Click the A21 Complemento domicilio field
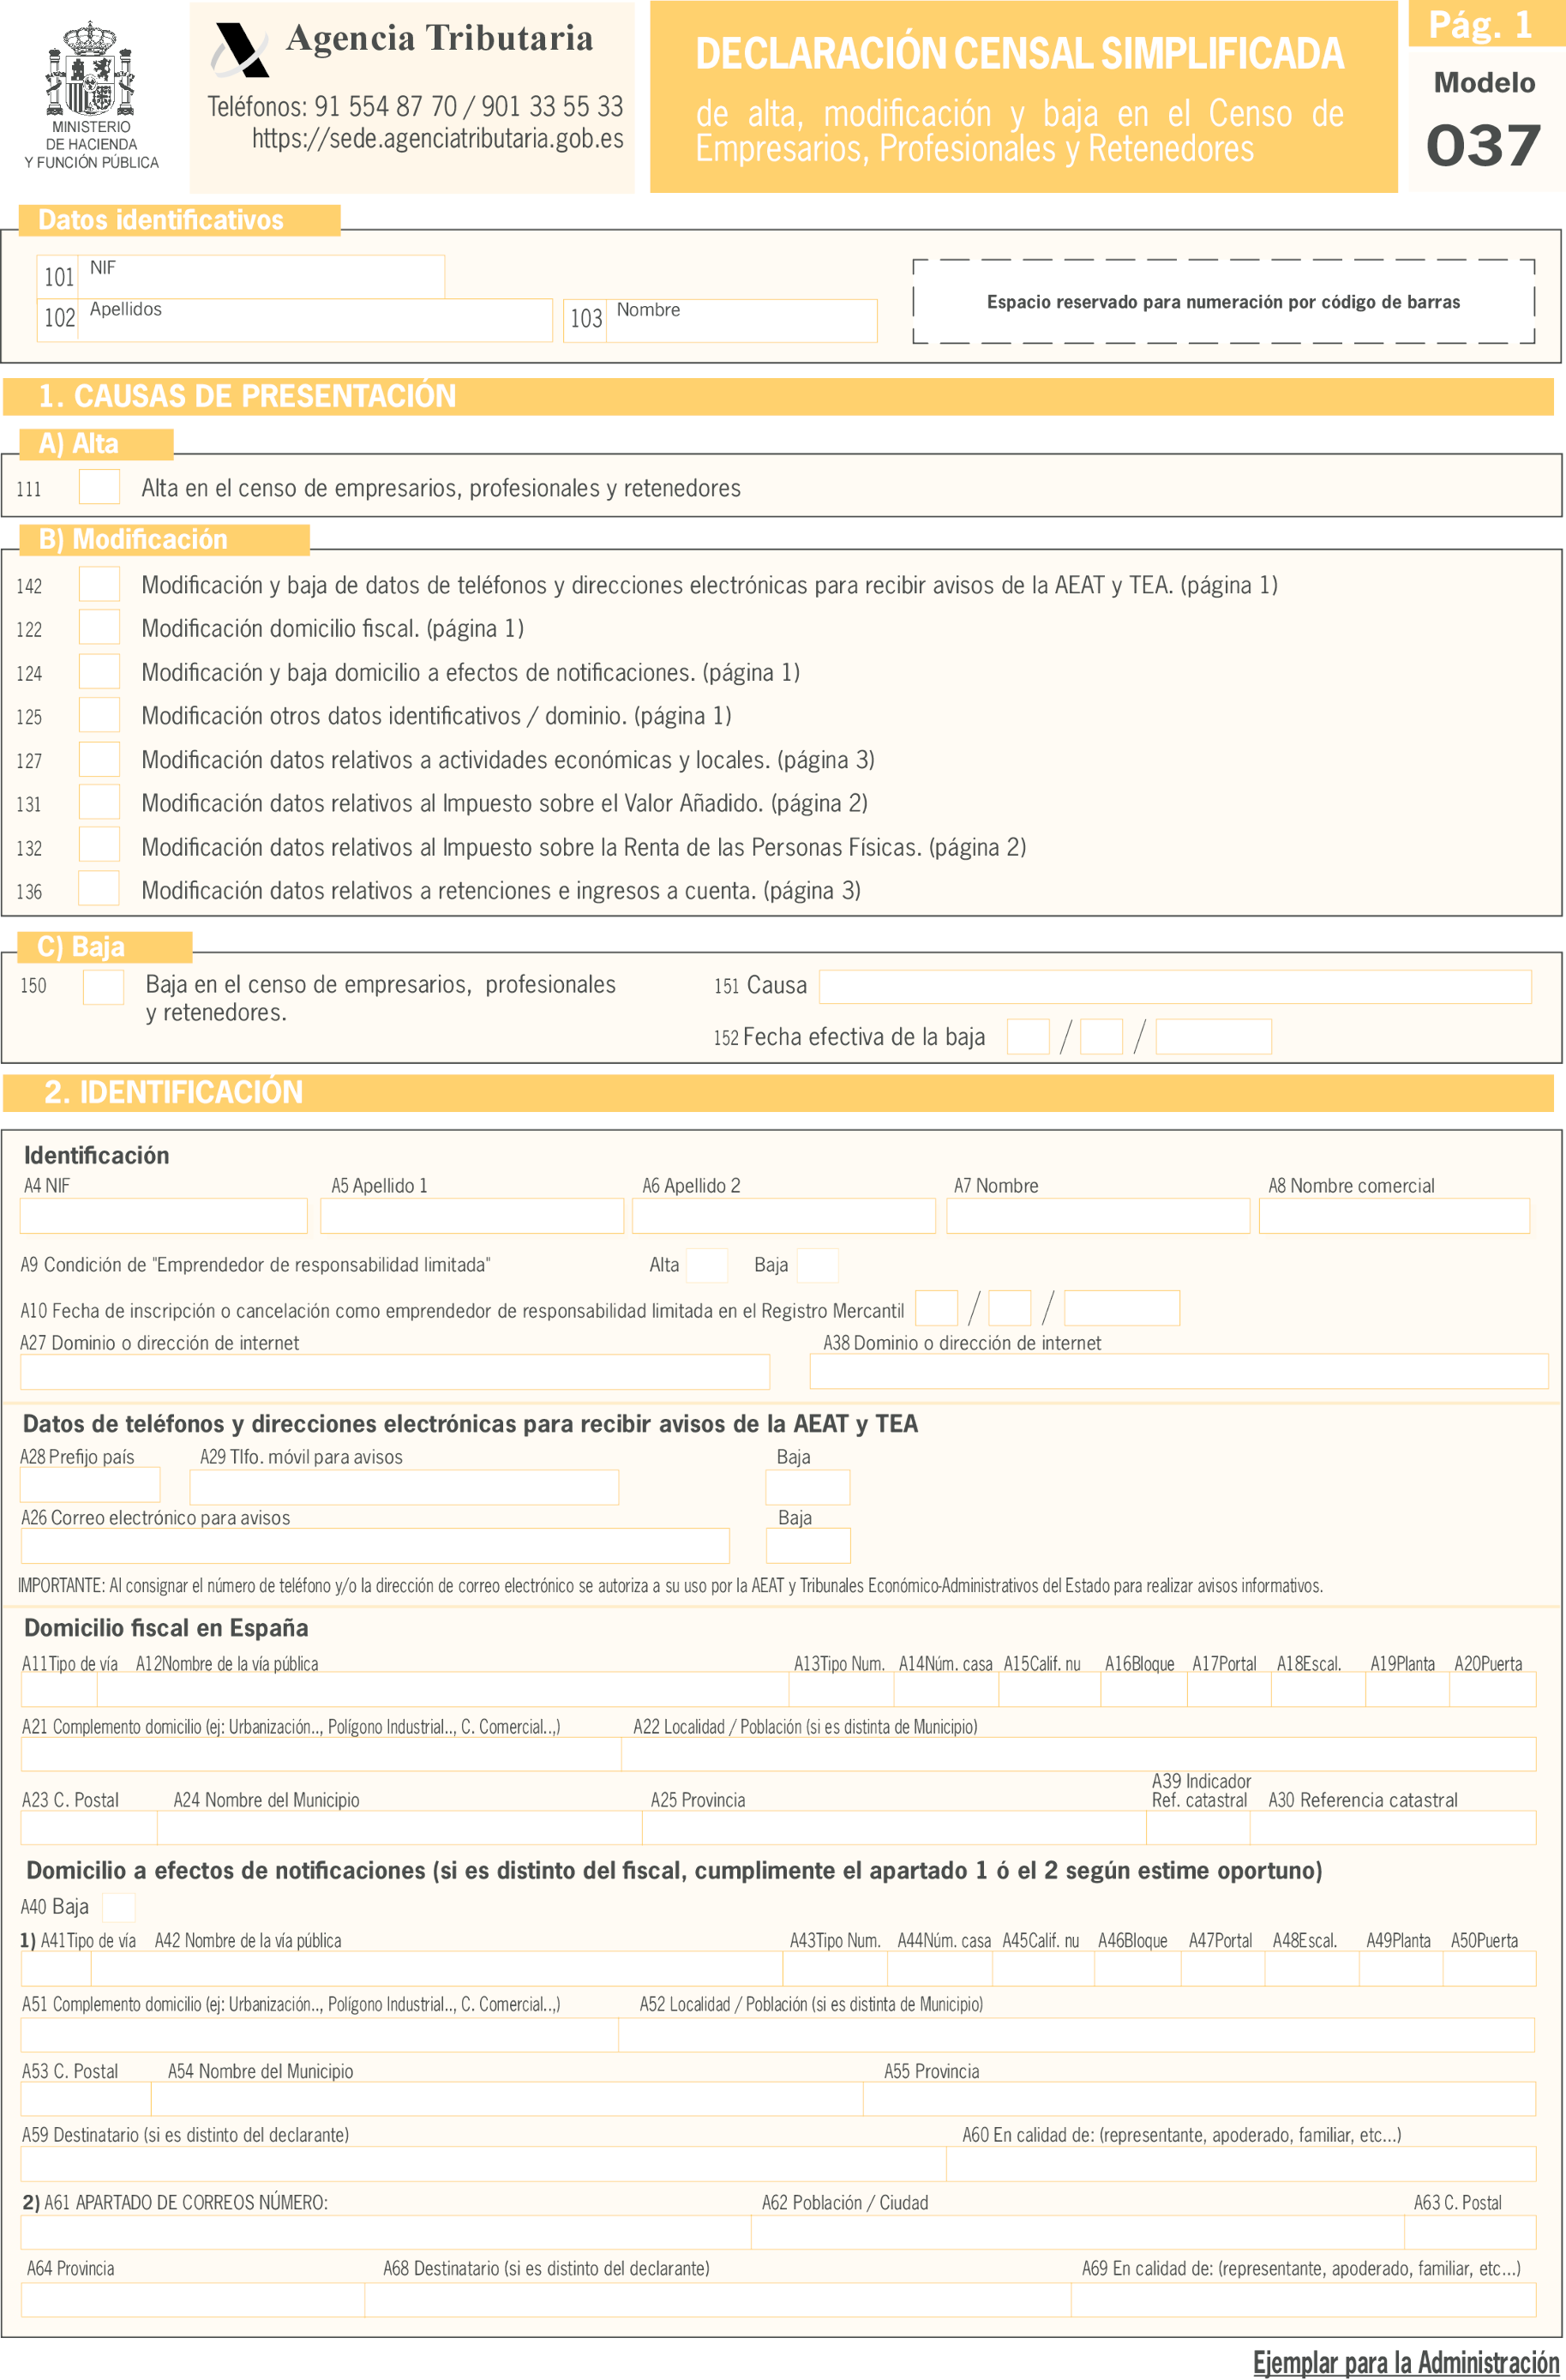The image size is (1566, 2380). point(321,1754)
